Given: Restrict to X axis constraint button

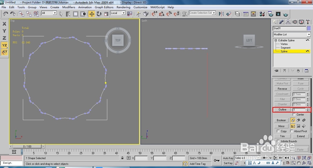Looking at the screenshot, I should click(4, 24).
